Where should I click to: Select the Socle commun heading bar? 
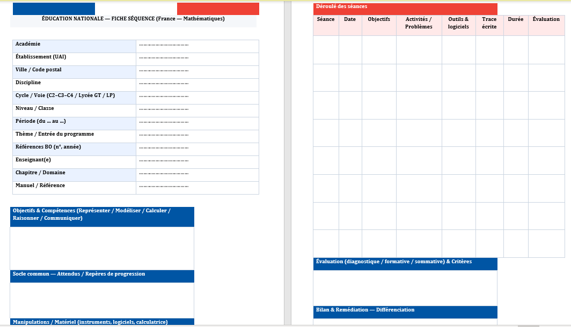pyautogui.click(x=102, y=276)
